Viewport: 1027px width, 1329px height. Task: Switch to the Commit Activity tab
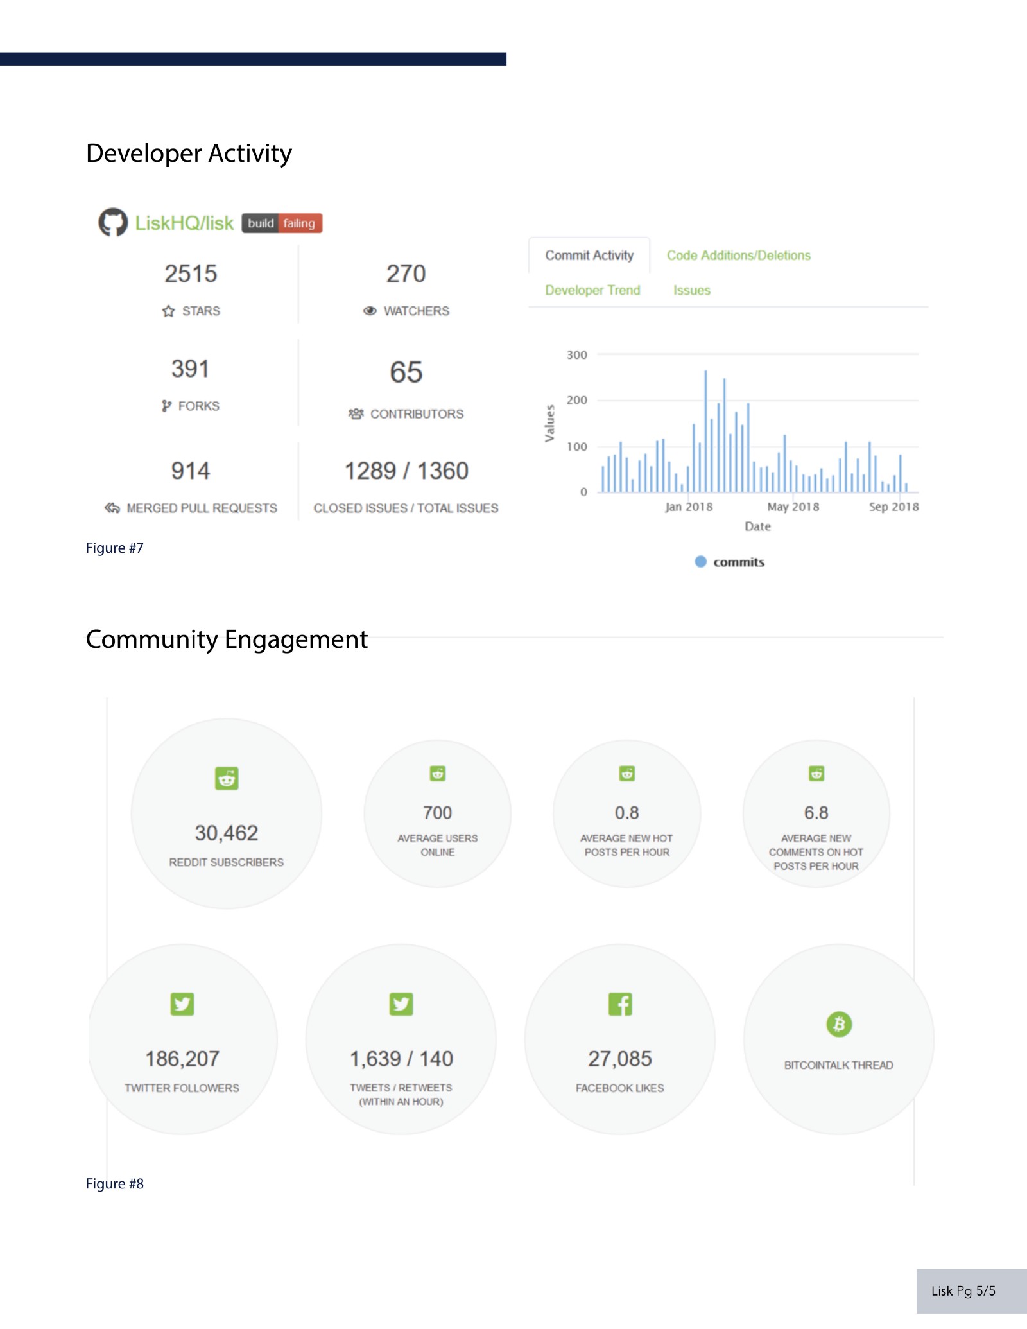[x=589, y=256]
